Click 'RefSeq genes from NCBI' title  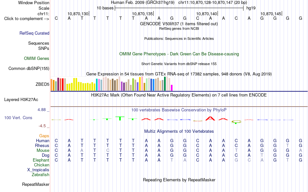pyautogui.click(x=179, y=28)
